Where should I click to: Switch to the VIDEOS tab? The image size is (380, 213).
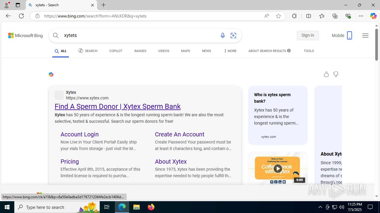click(x=164, y=51)
